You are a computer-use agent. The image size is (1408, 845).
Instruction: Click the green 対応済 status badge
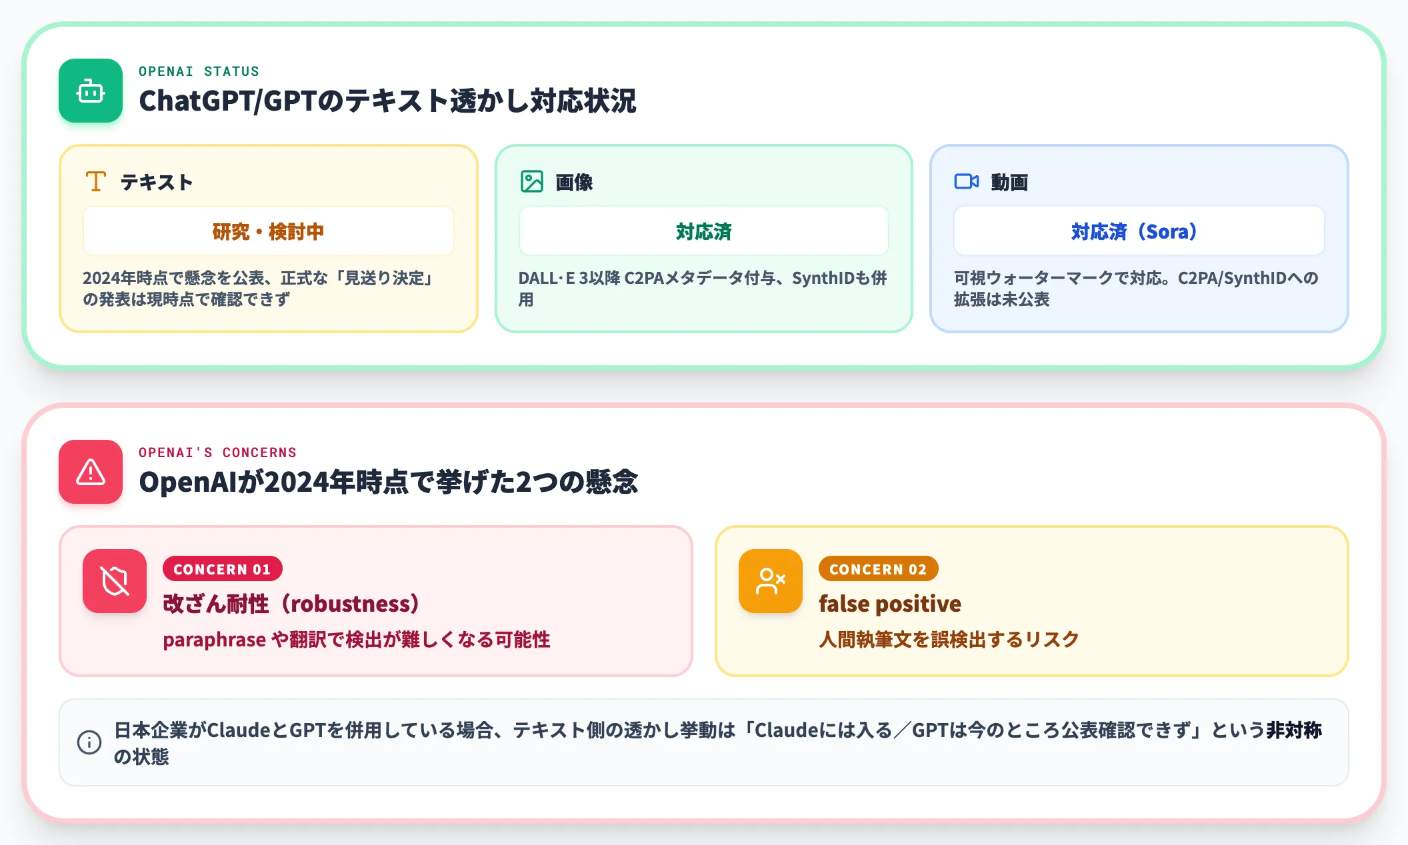click(703, 231)
